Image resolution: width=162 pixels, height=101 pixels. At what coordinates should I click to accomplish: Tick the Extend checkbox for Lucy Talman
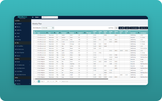87,77
